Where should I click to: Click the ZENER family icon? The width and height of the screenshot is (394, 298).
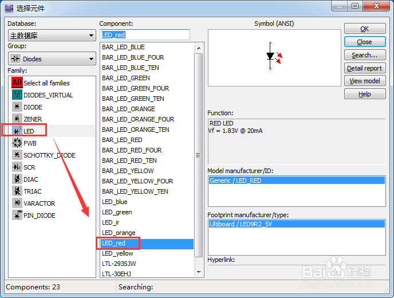(x=17, y=119)
